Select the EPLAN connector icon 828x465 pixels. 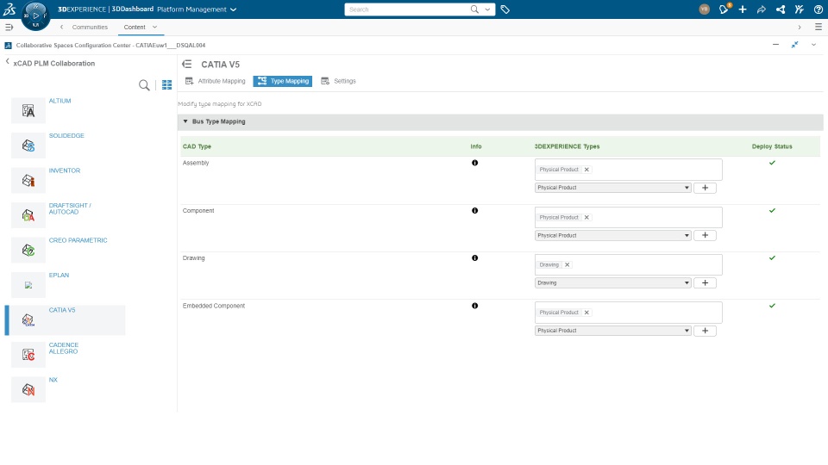pyautogui.click(x=28, y=285)
